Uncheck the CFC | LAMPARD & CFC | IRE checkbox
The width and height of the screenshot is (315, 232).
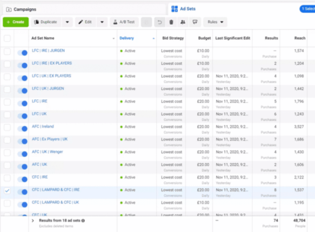pyautogui.click(x=7, y=191)
